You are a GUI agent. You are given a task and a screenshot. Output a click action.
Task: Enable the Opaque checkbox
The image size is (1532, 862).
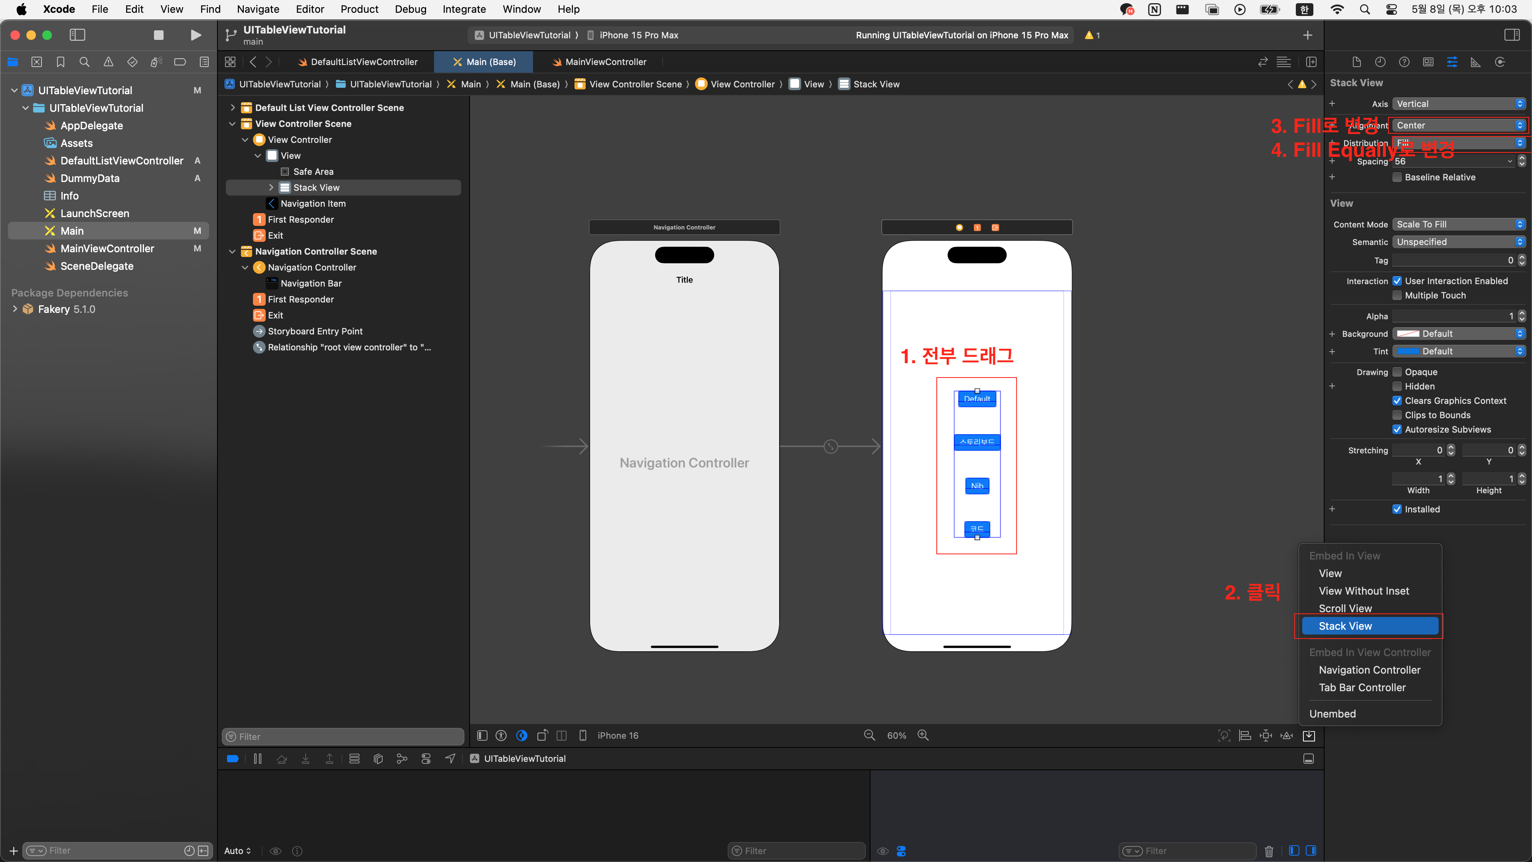pos(1397,372)
